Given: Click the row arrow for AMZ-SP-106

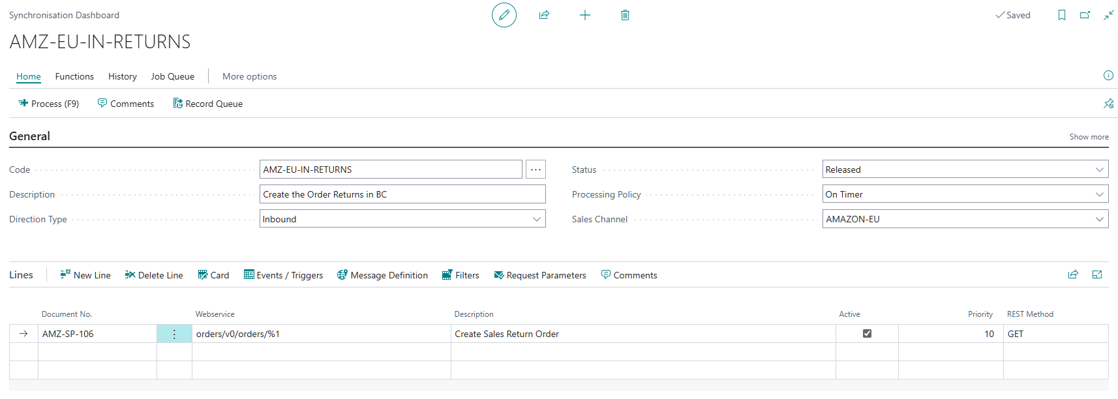Looking at the screenshot, I should pos(23,334).
